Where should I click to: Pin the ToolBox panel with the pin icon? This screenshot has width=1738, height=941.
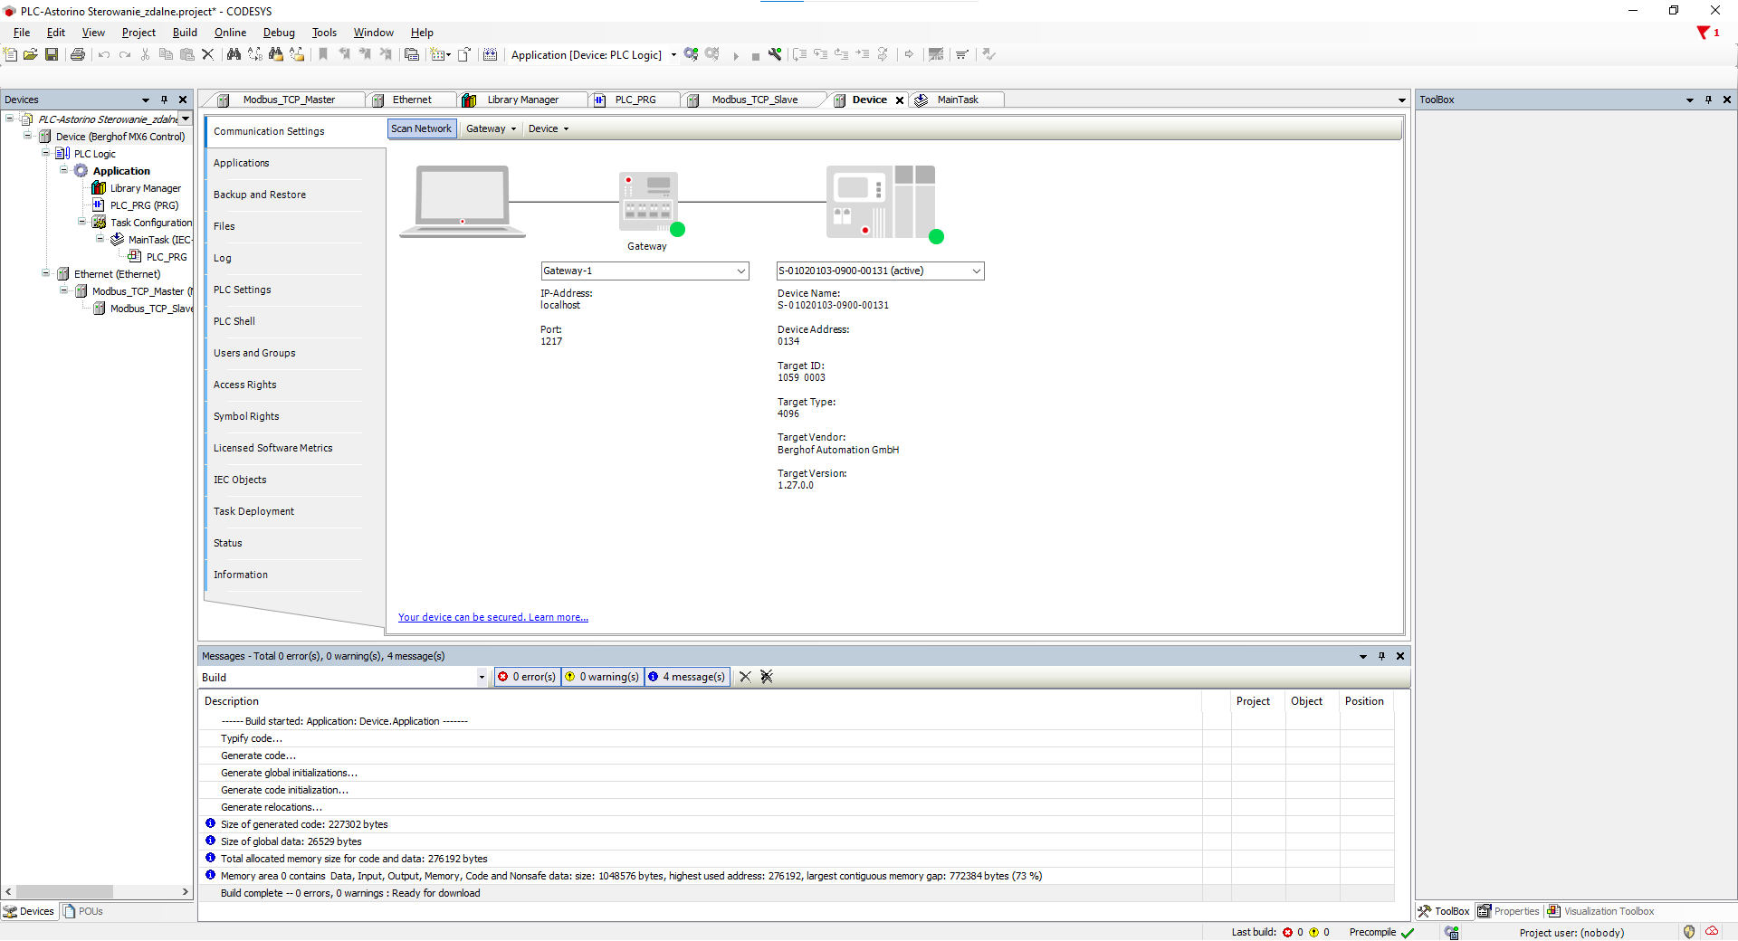pos(1708,100)
